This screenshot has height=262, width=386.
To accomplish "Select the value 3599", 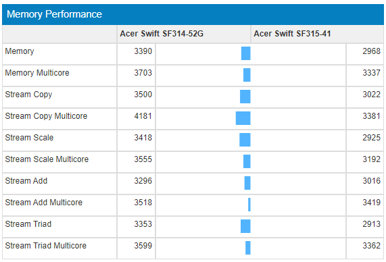I will [x=143, y=246].
